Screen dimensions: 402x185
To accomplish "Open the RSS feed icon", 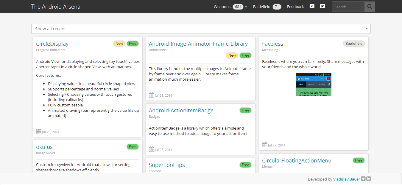I will click(312, 6).
